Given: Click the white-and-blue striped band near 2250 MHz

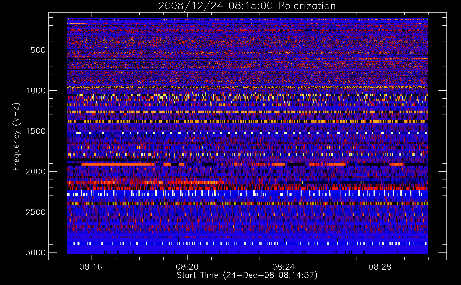Looking at the screenshot, I should pyautogui.click(x=247, y=193).
